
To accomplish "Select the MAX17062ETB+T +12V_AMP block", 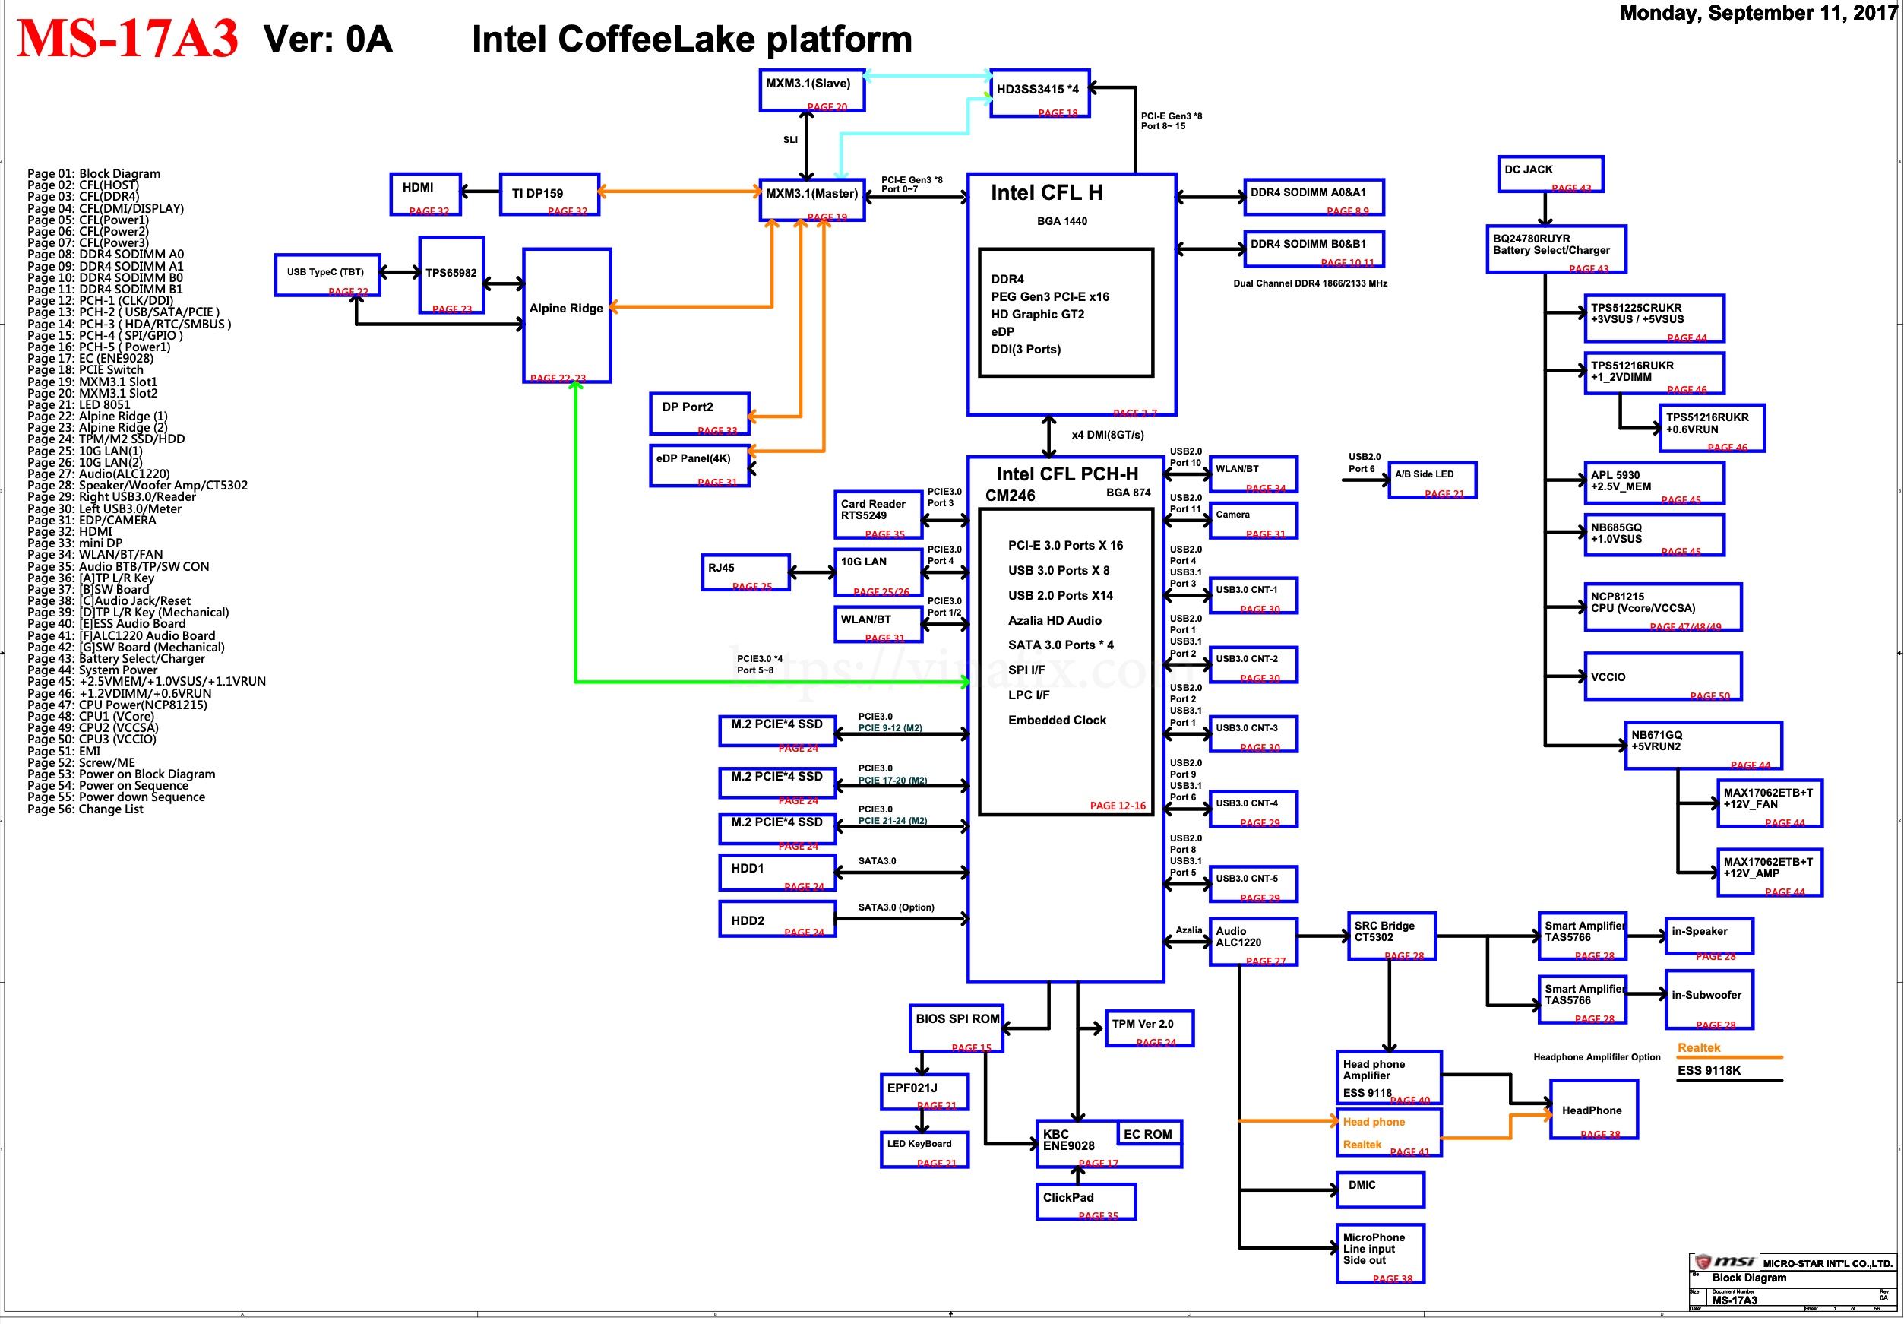I will coord(1769,872).
